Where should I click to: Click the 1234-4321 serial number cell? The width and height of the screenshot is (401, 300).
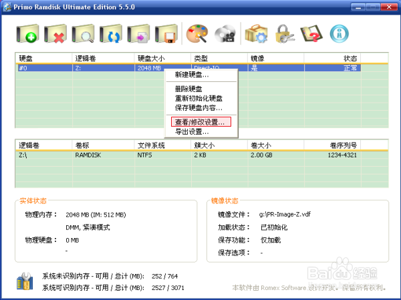[x=342, y=155]
